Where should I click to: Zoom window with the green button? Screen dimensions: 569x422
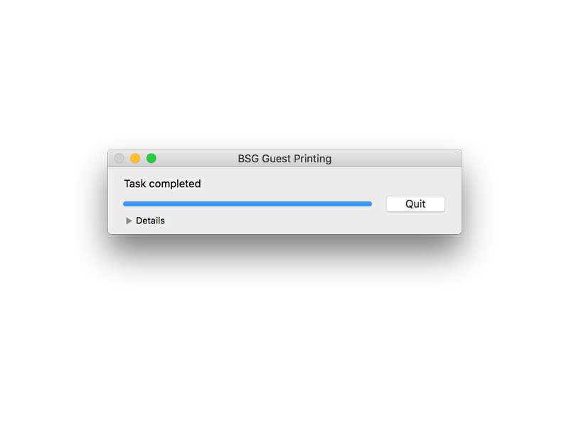[x=151, y=159]
